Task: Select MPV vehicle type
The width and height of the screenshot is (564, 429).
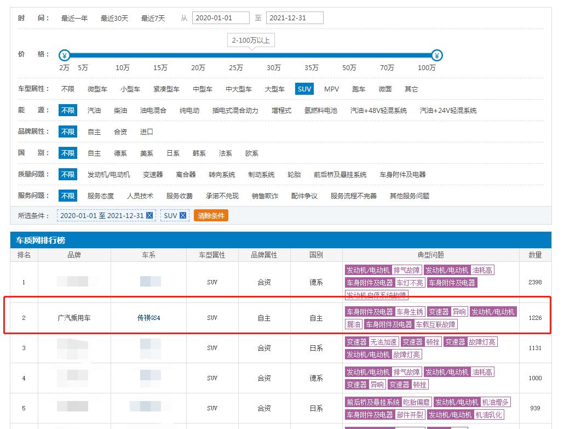Action: (332, 88)
